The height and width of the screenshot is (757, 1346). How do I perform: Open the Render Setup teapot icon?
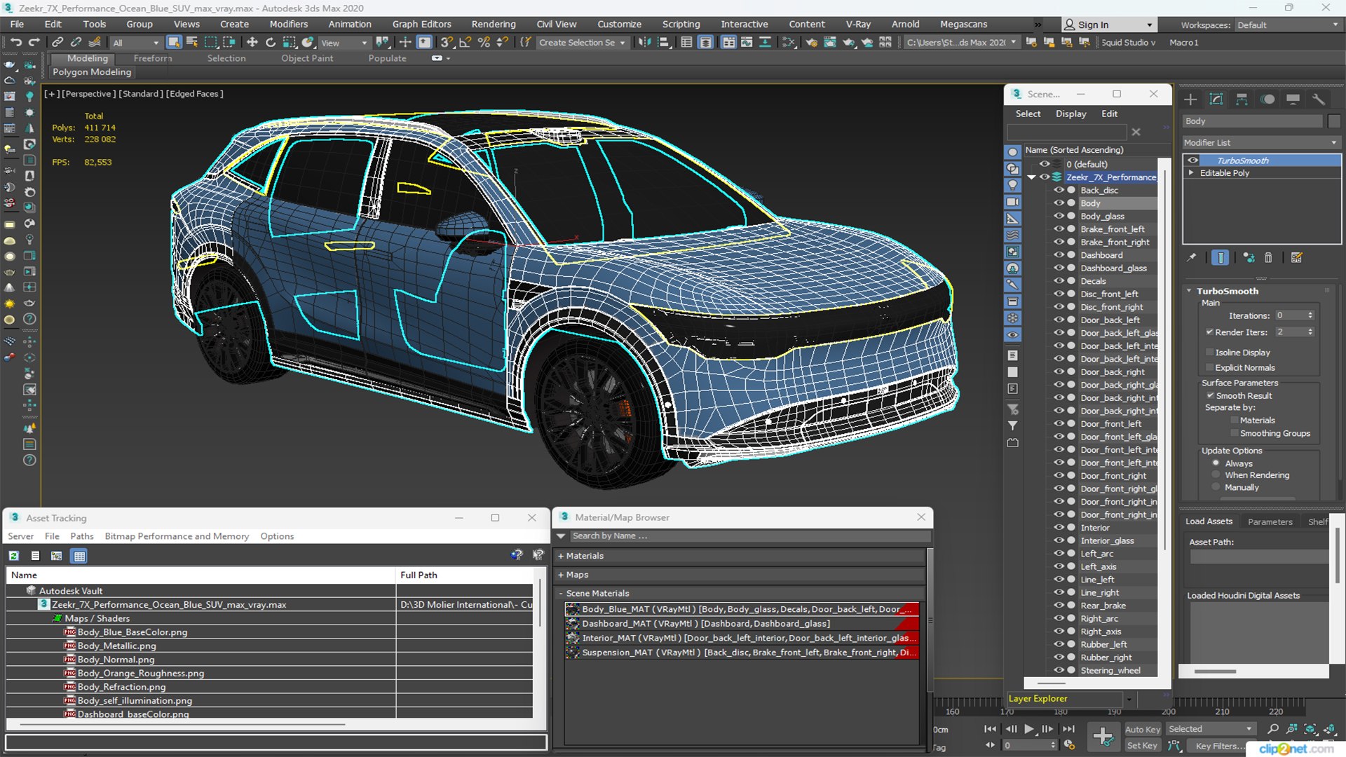[811, 43]
